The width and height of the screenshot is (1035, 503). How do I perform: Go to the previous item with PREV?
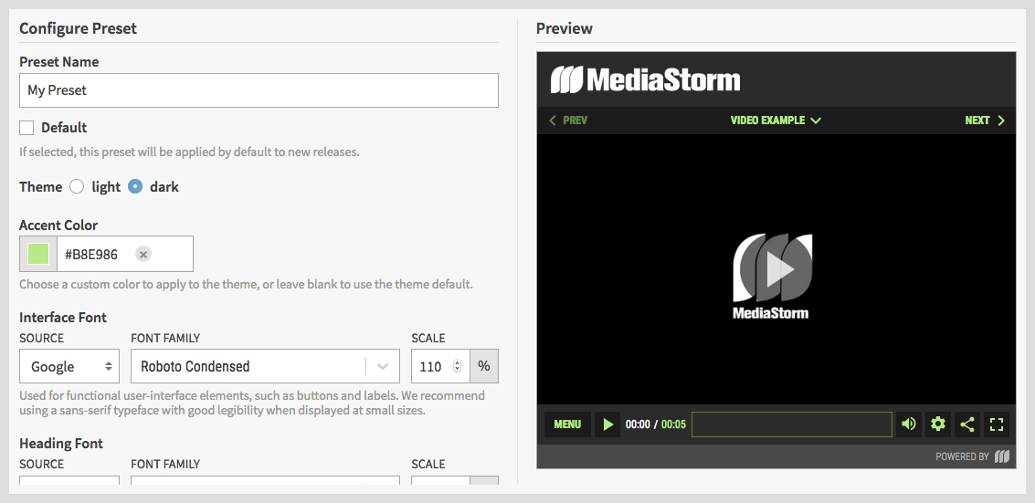[x=568, y=121]
